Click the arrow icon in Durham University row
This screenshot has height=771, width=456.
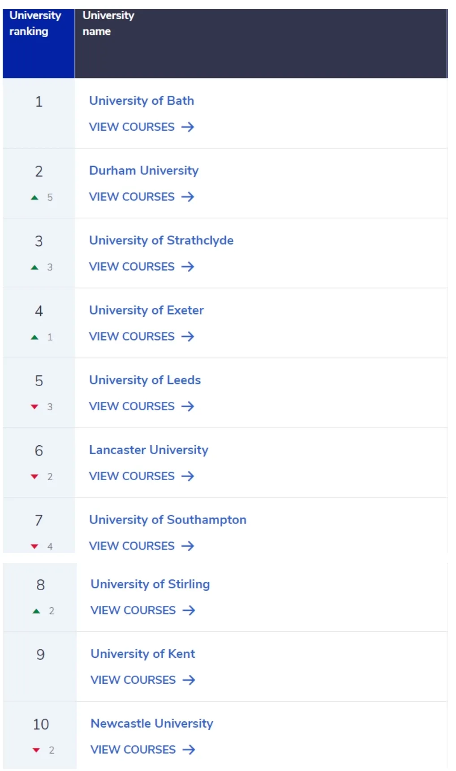pos(188,197)
